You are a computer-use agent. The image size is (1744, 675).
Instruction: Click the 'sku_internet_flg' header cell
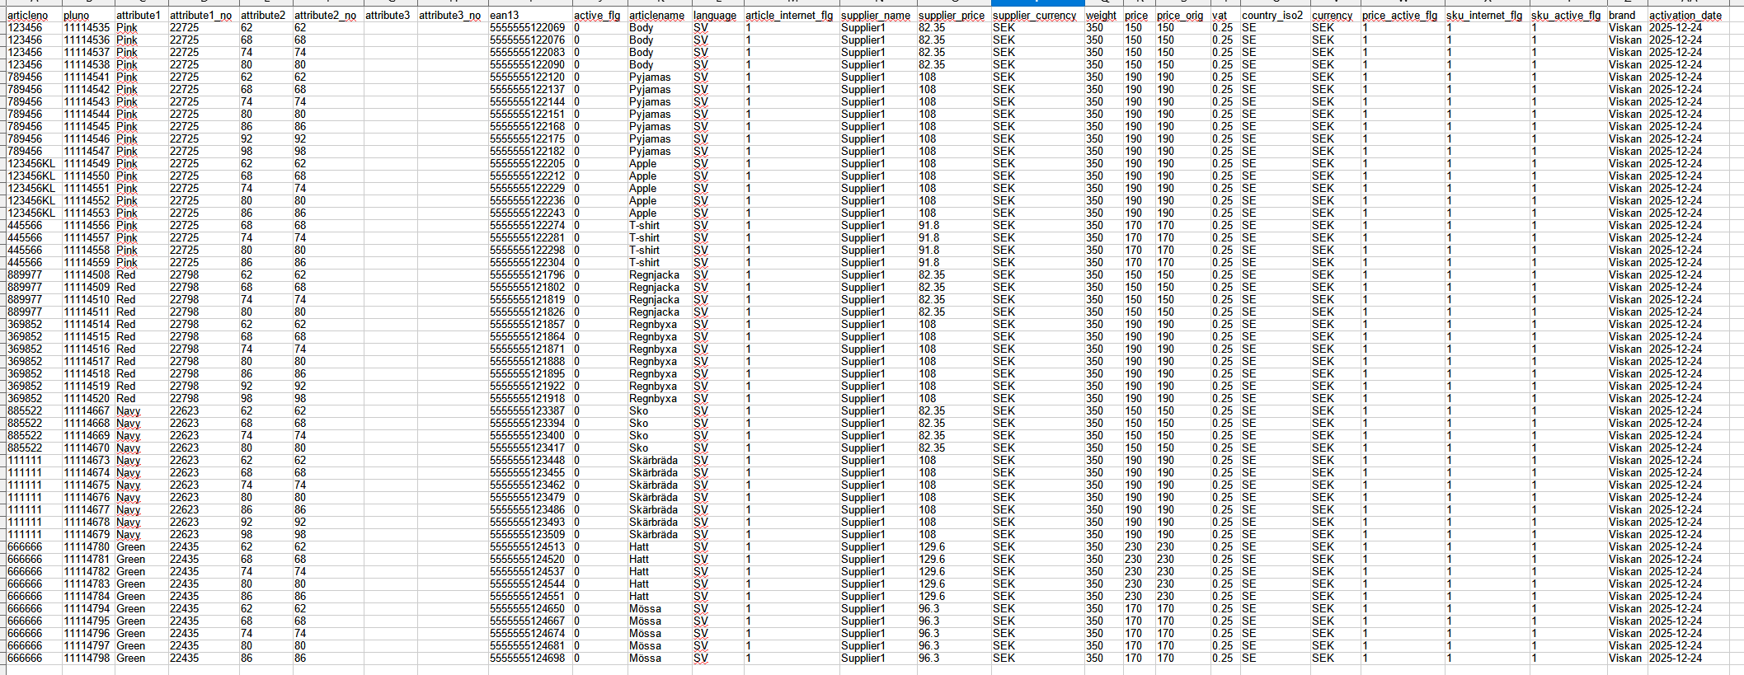[1484, 16]
